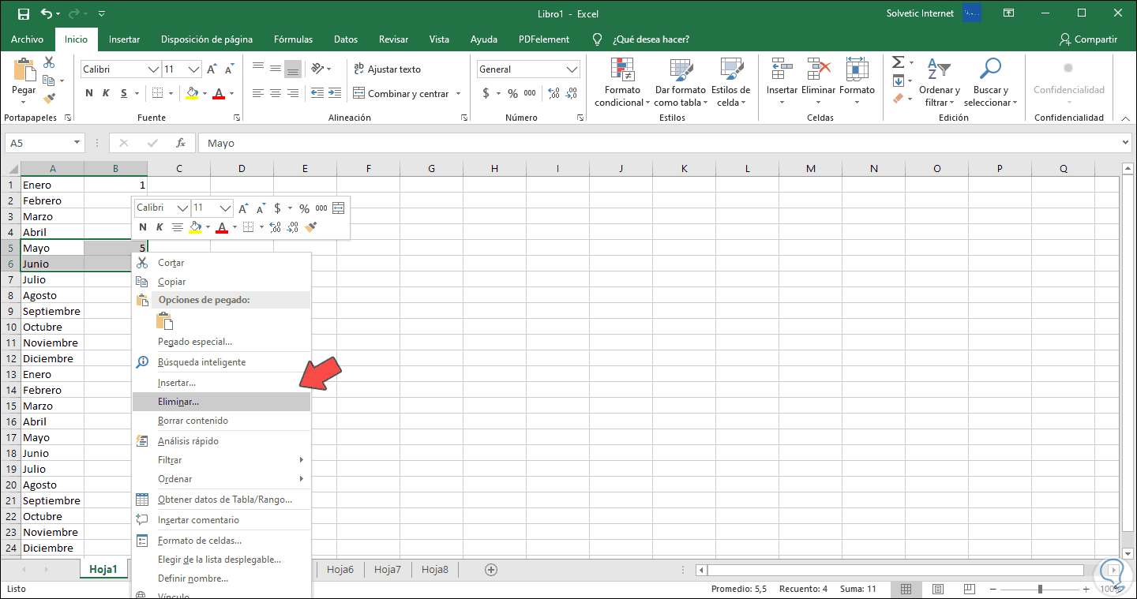Click the AutoSum sigma icon
1137x599 pixels.
pyautogui.click(x=898, y=62)
